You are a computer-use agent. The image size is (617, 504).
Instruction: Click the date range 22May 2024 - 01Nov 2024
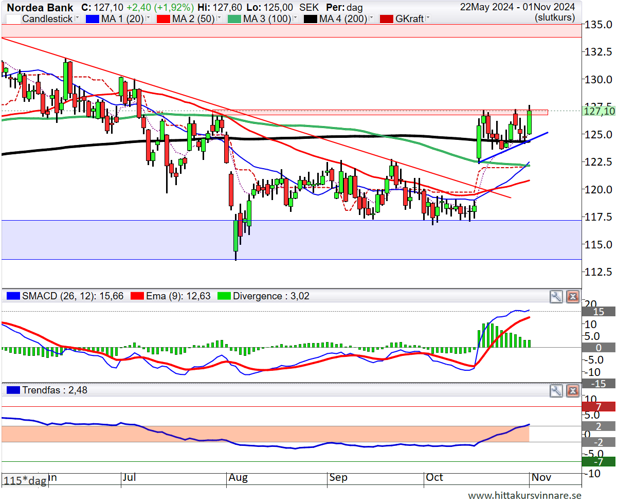pyautogui.click(x=518, y=7)
